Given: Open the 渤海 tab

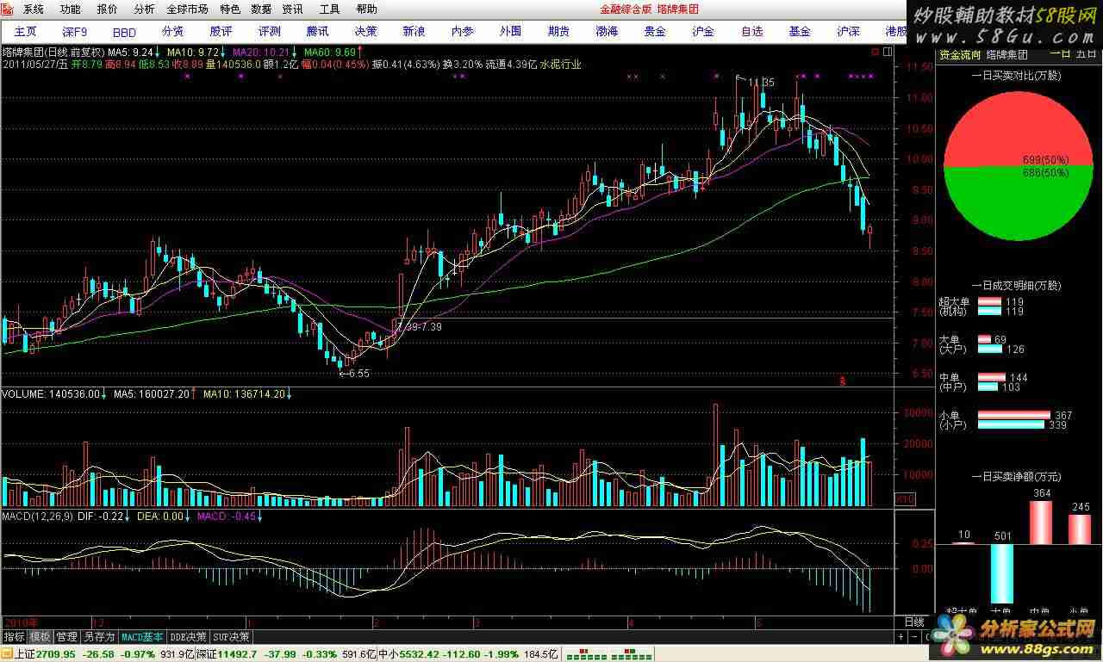Looking at the screenshot, I should click(607, 31).
